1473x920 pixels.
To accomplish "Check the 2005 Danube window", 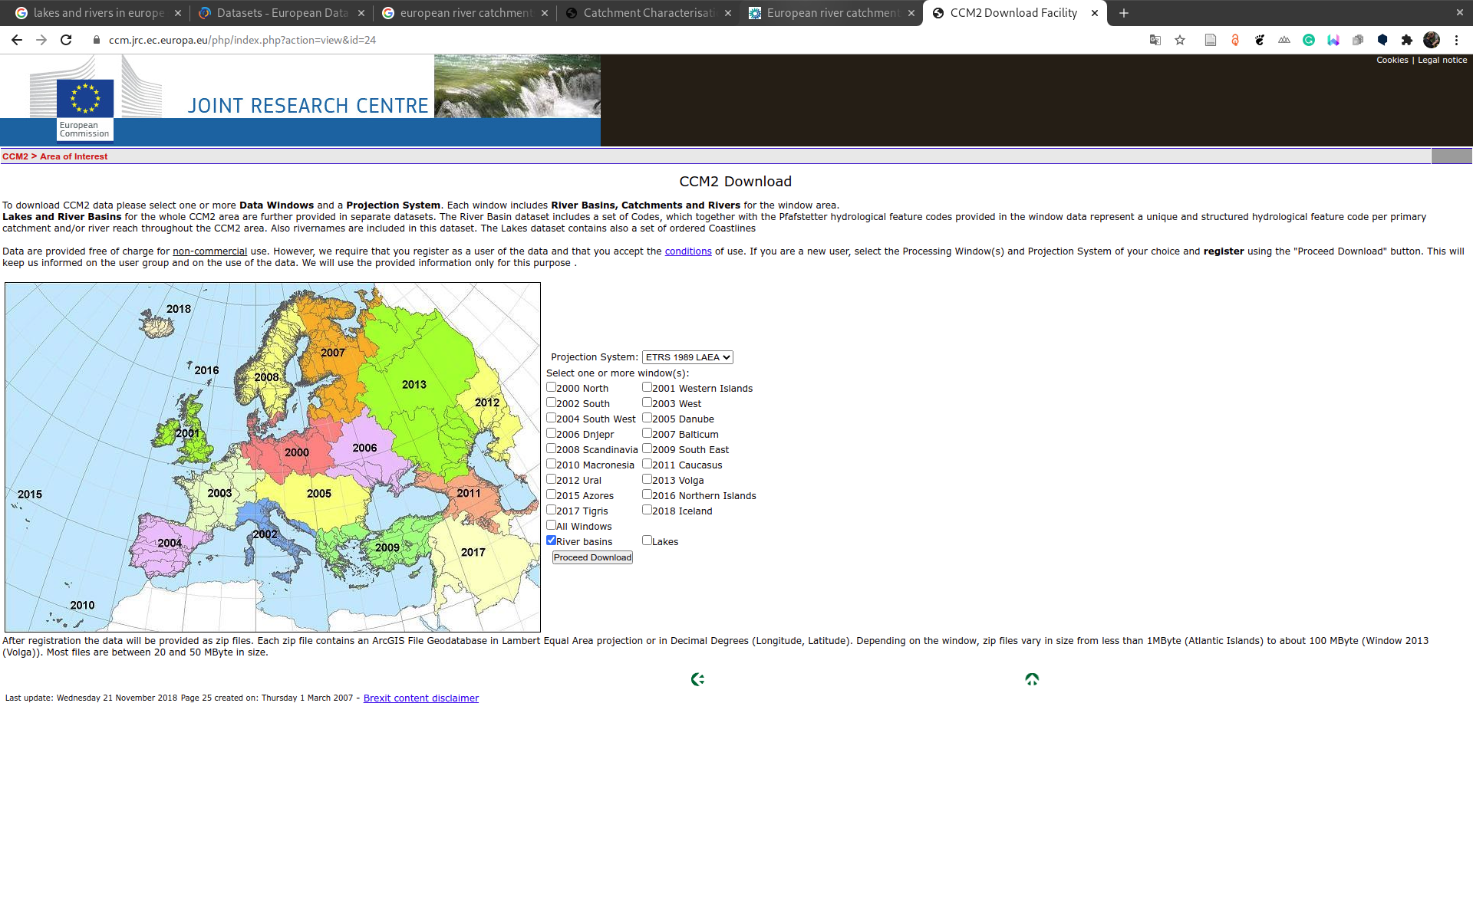I will [647, 418].
